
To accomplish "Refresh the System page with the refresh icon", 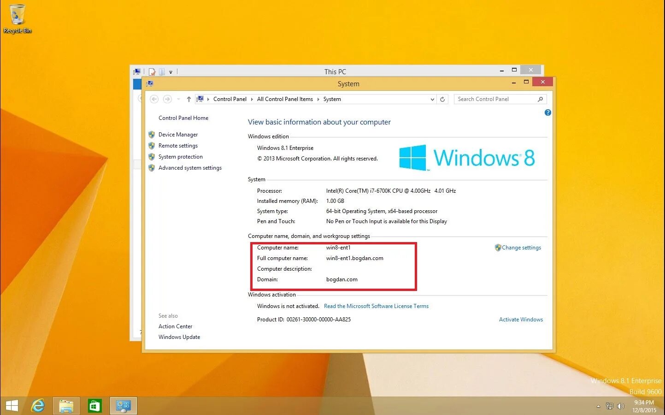I will [x=442, y=99].
